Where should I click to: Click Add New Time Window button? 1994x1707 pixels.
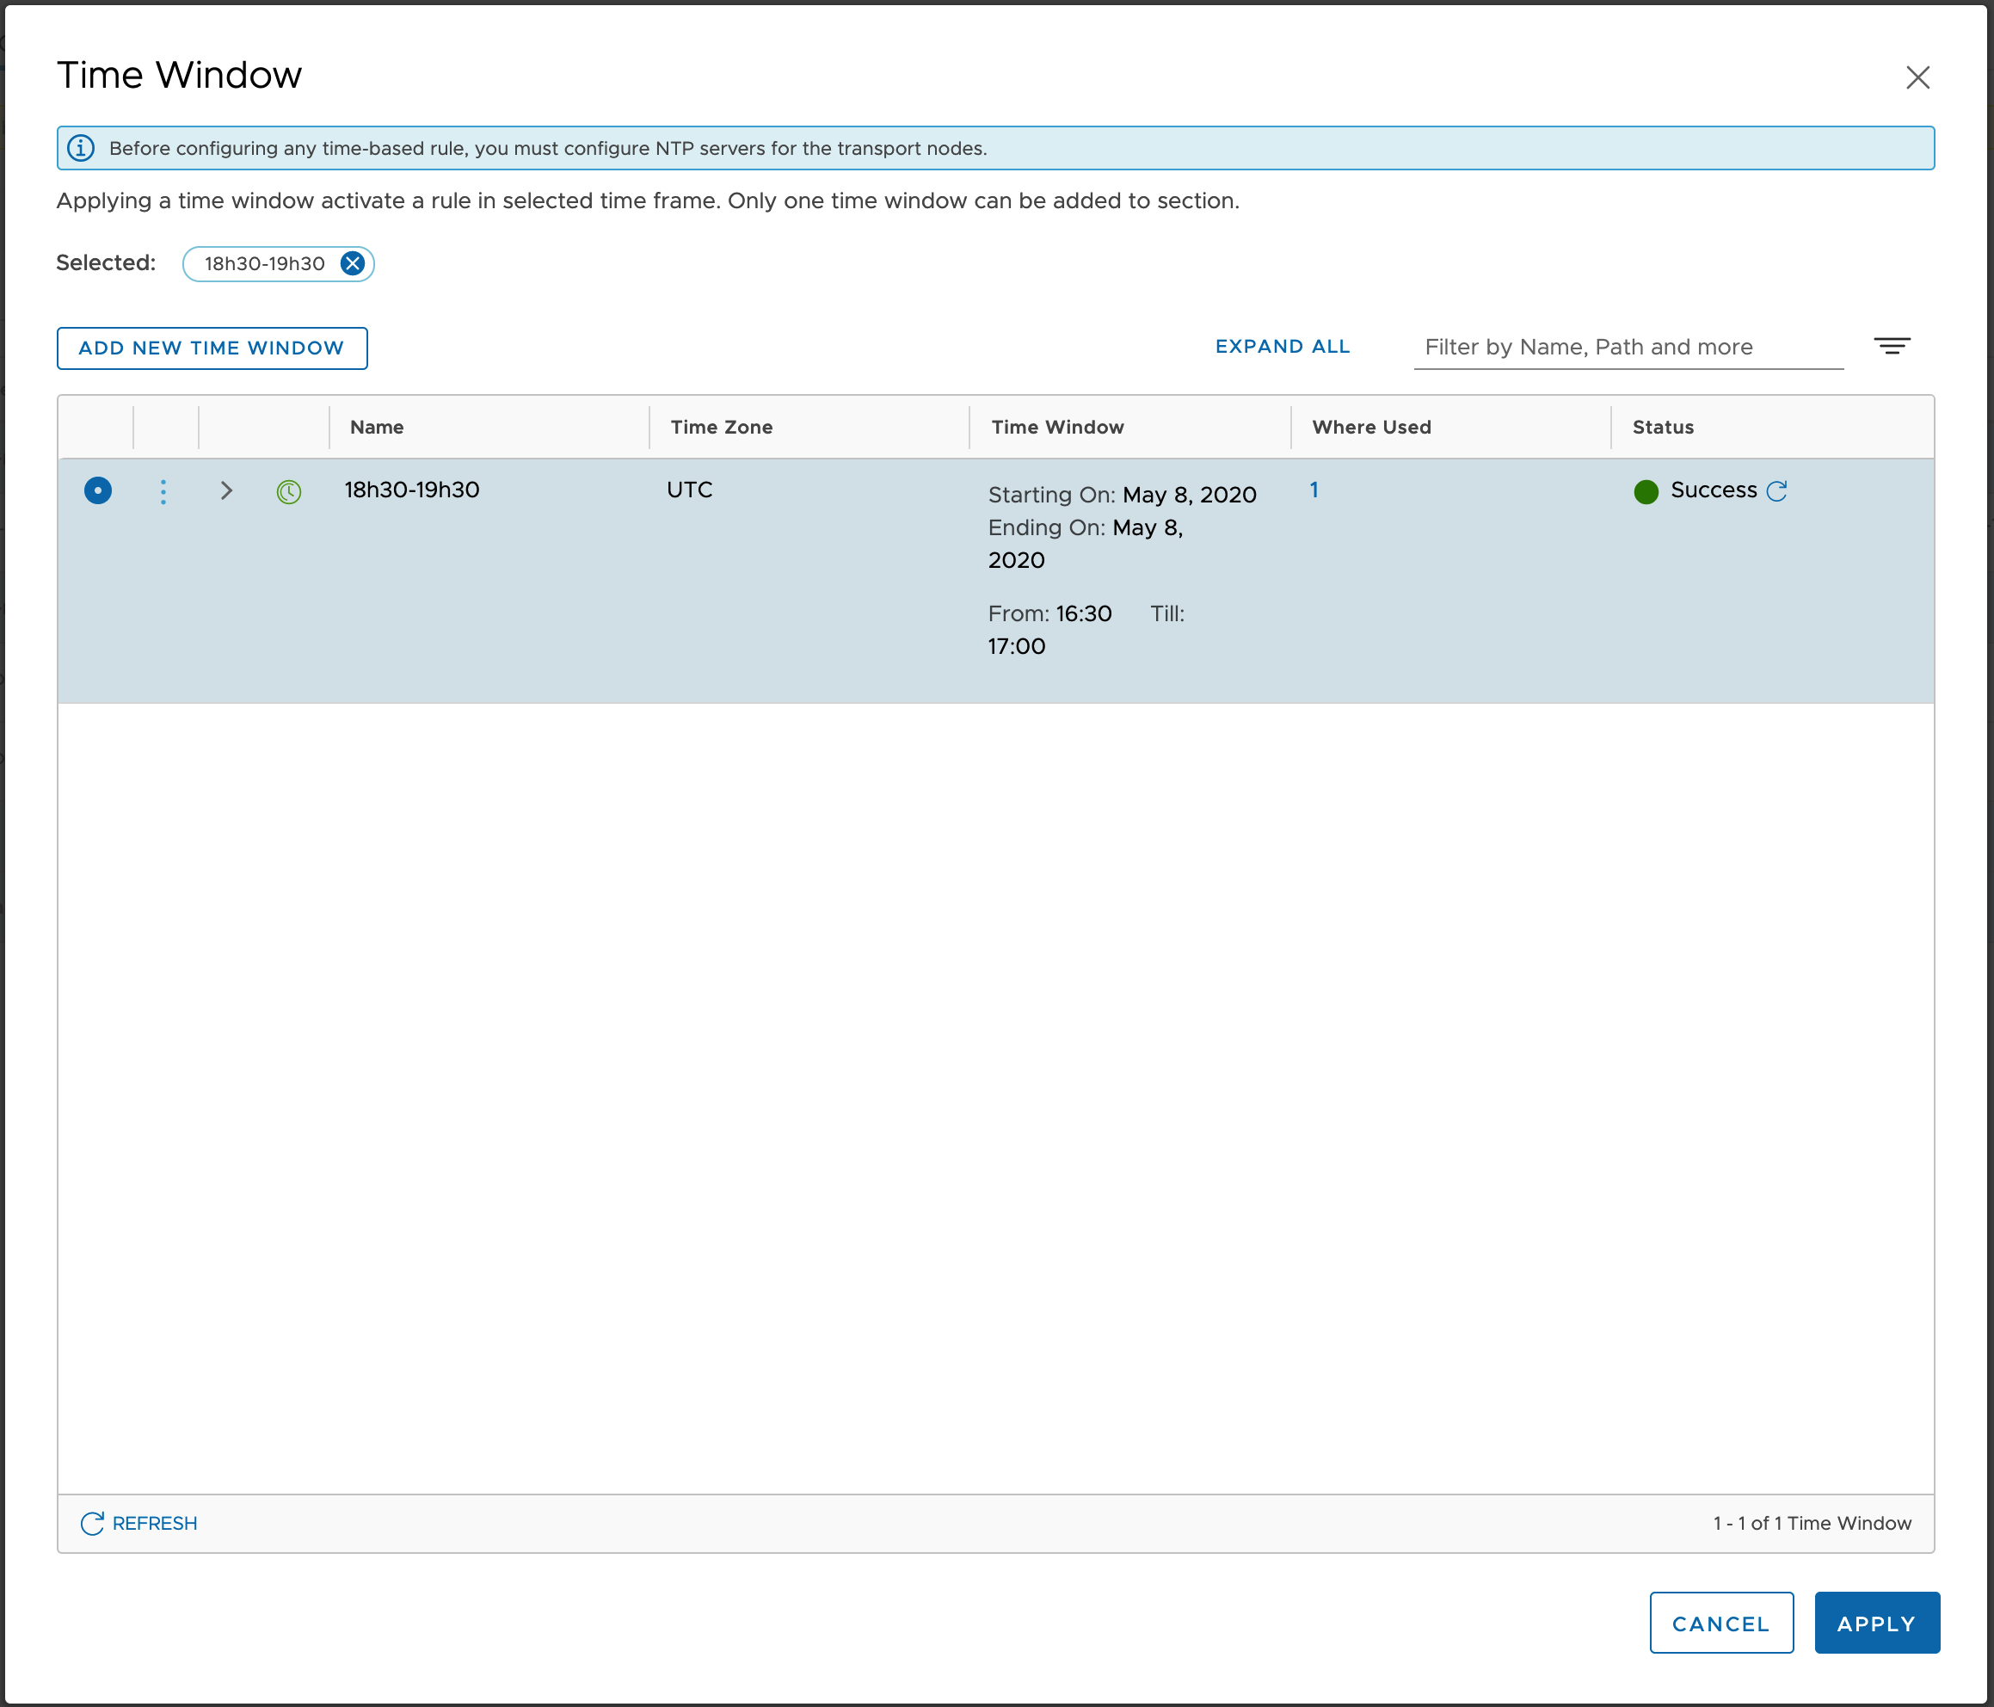(212, 348)
